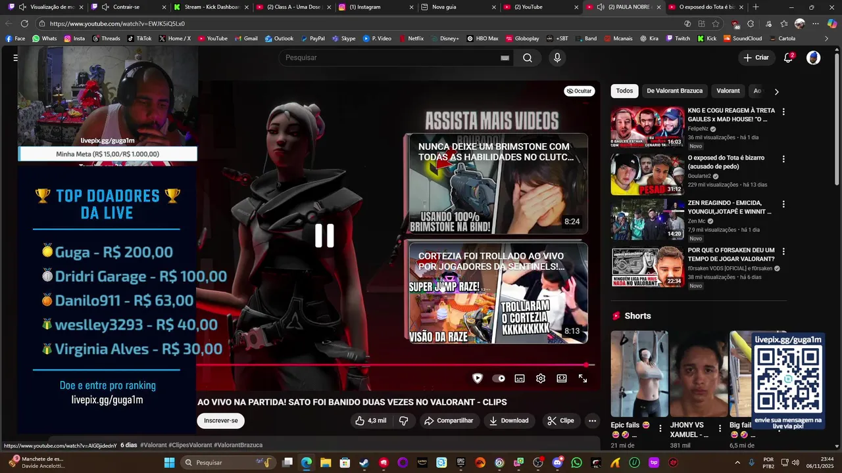Expand the bookmarks bar overflow chevron
The width and height of the screenshot is (842, 473).
[826, 39]
